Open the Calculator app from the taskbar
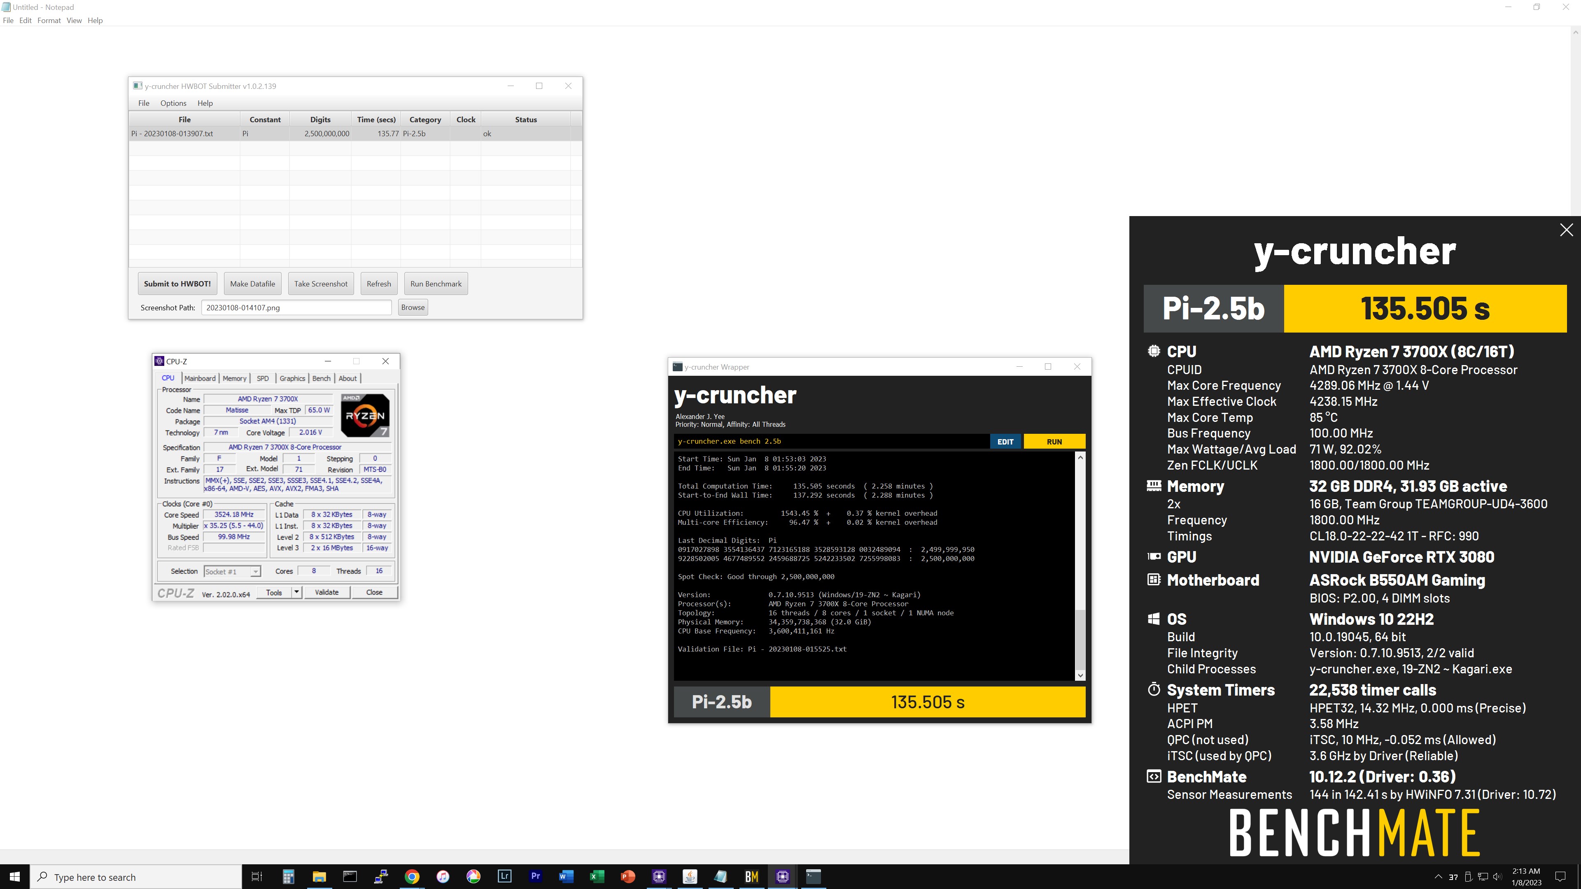Image resolution: width=1581 pixels, height=889 pixels. [289, 876]
